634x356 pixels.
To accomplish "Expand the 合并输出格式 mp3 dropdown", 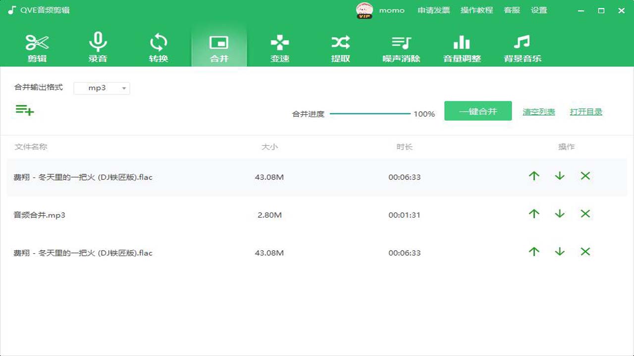I will pyautogui.click(x=102, y=88).
